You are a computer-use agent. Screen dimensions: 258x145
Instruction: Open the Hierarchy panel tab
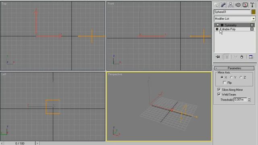(231, 5)
